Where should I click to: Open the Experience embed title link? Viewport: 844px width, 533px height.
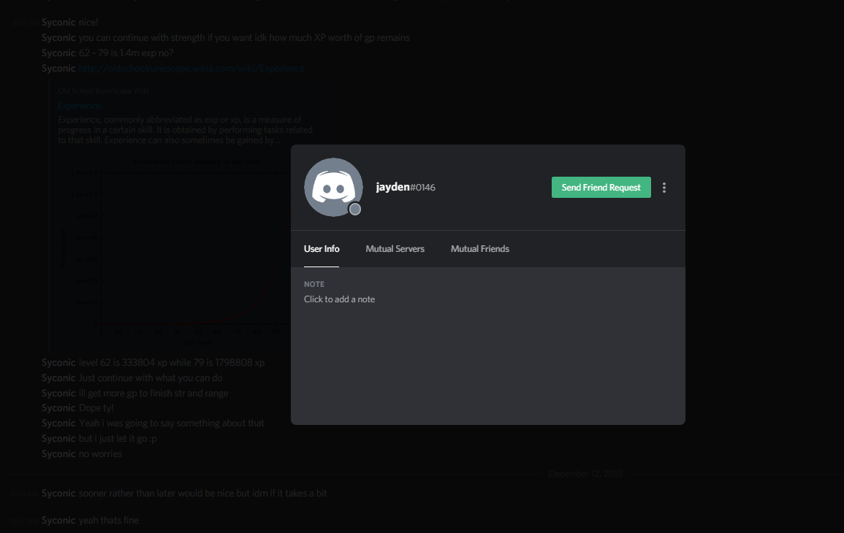tap(79, 105)
